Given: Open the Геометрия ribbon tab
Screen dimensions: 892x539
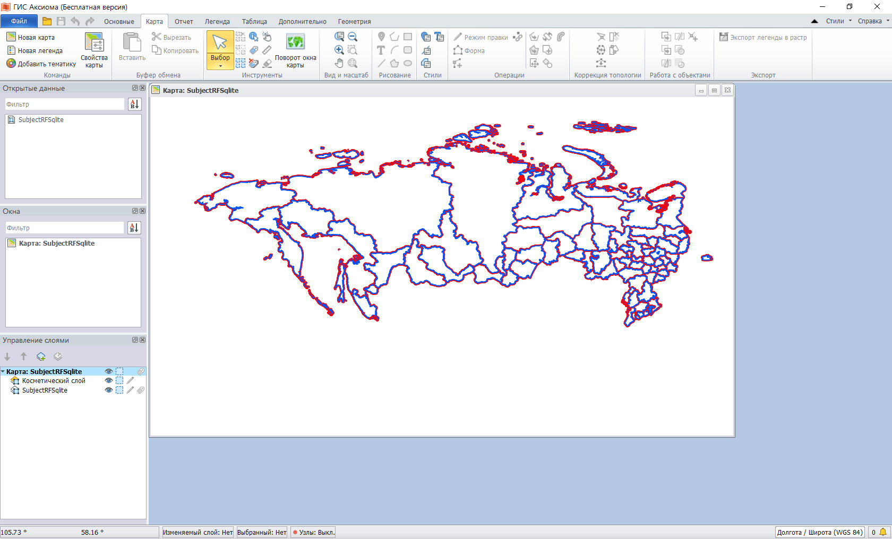Looking at the screenshot, I should [354, 22].
